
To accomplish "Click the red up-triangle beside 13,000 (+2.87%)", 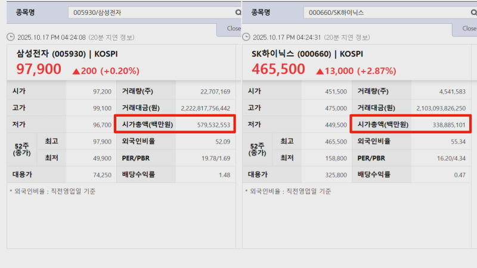I will pyautogui.click(x=320, y=71).
